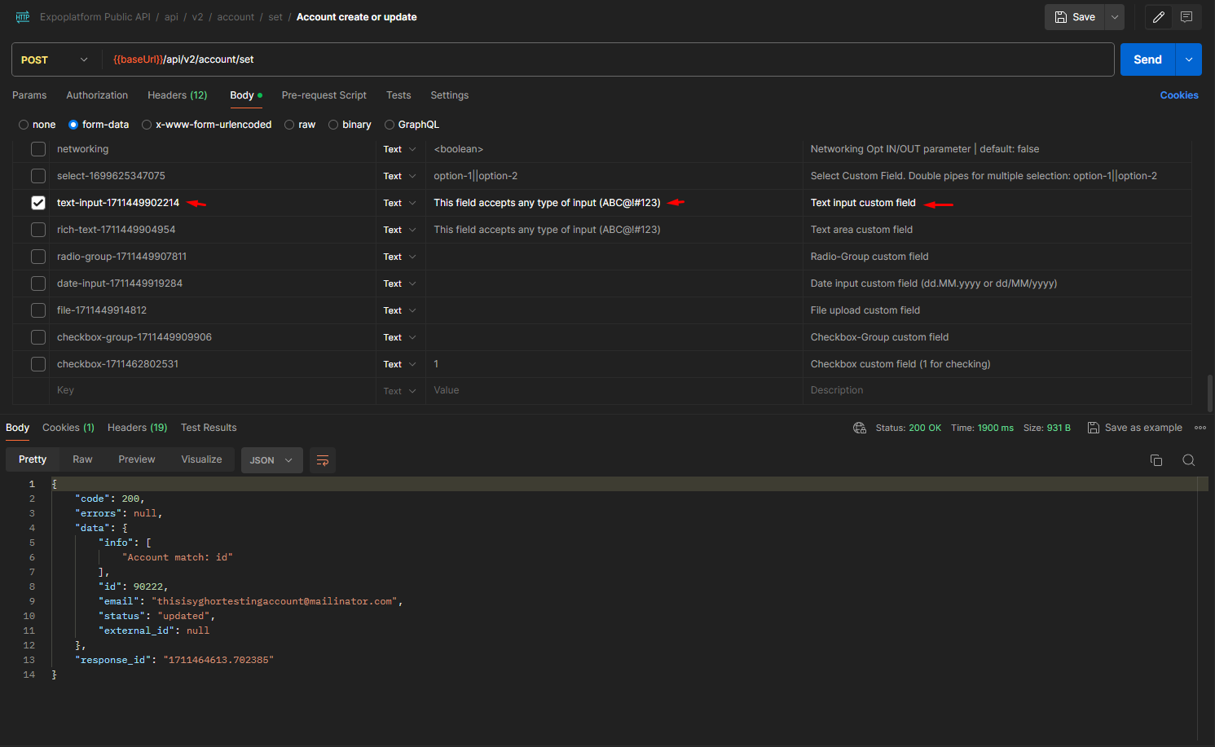Click the globe network information icon
The image size is (1215, 747).
click(x=860, y=427)
